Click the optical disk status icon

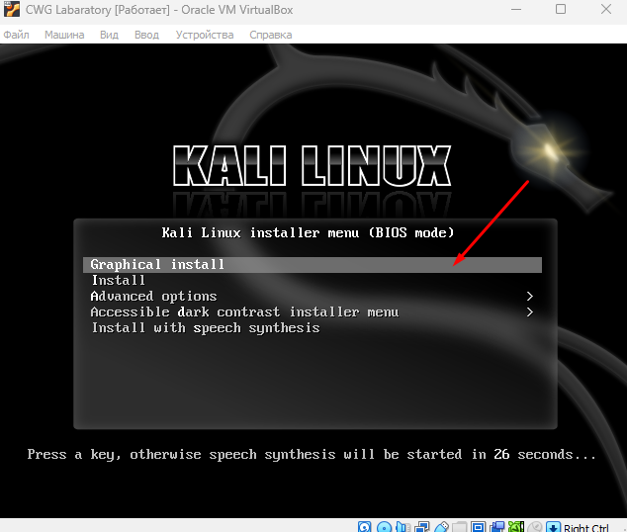384,528
